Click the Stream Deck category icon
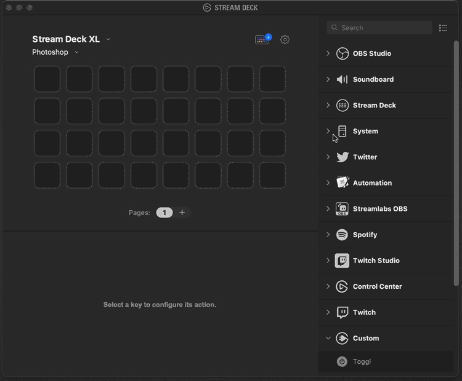The width and height of the screenshot is (462, 381). 342,105
